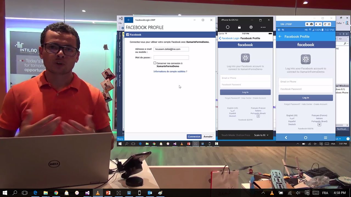This screenshot has height=197, width=351.
Task: Tap Facebook Password field on iPhone
Action: coord(245,85)
